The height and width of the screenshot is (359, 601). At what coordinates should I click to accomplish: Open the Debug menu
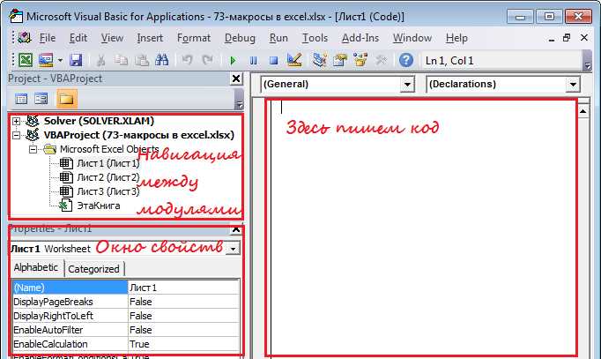(240, 38)
